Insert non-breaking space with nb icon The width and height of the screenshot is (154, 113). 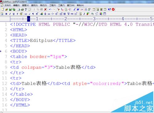tap(26, 14)
